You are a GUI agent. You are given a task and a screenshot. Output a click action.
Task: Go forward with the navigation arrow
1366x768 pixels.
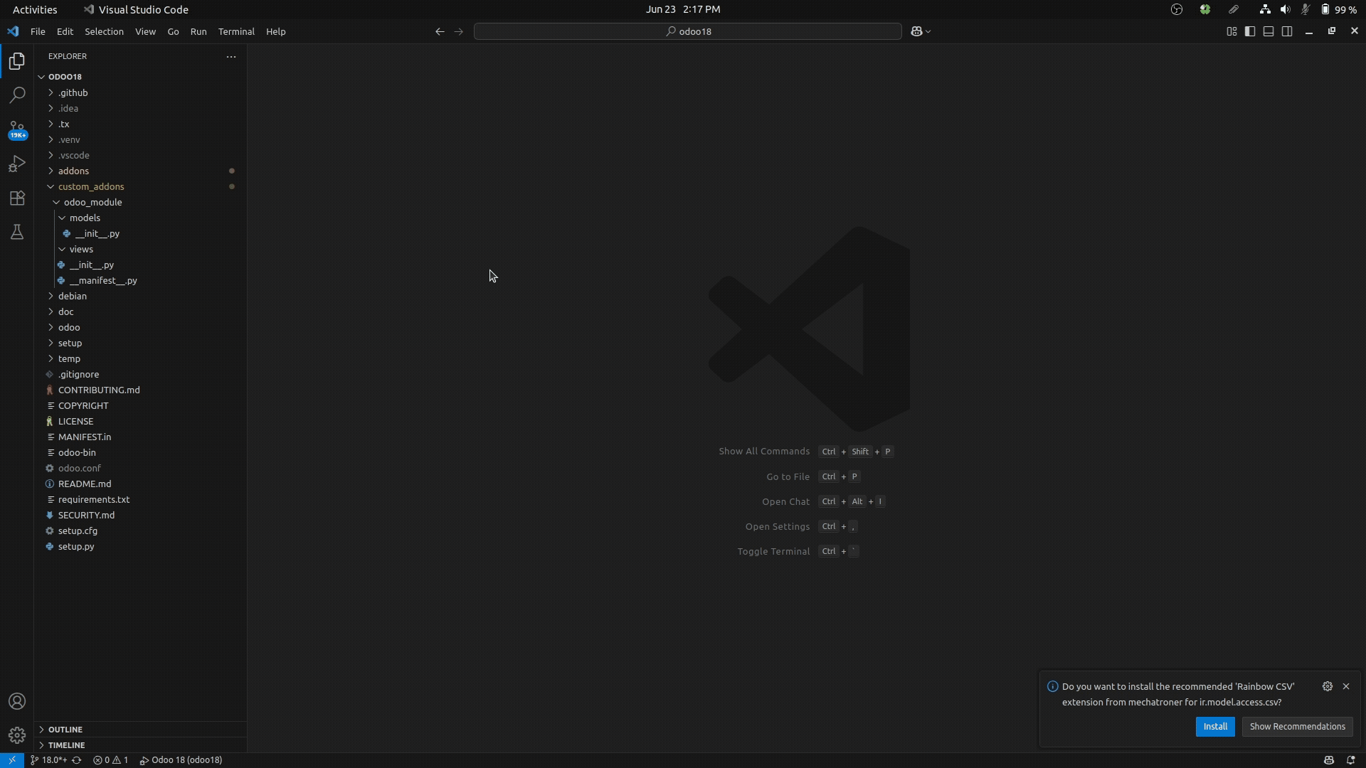[x=458, y=31]
